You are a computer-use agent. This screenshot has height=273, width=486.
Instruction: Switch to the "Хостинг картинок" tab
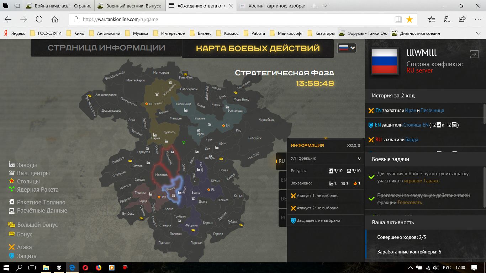[272, 6]
